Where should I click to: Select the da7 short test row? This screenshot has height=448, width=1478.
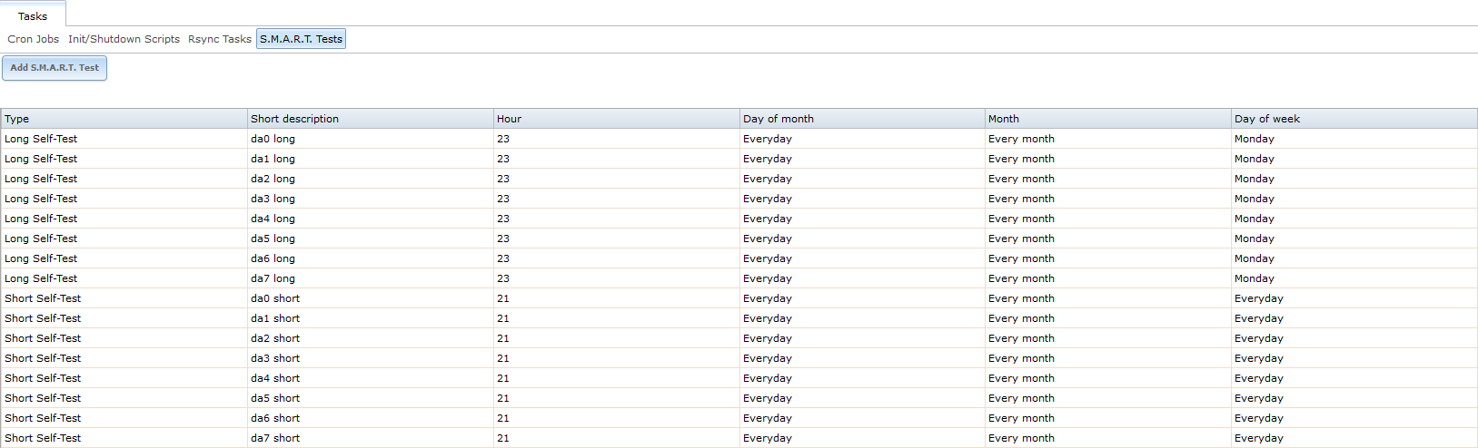click(739, 438)
